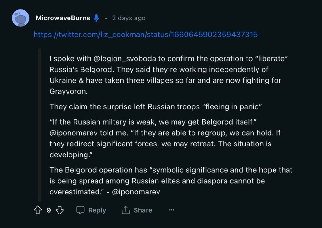
Task: Click the vote score number 9
Action: click(x=49, y=210)
